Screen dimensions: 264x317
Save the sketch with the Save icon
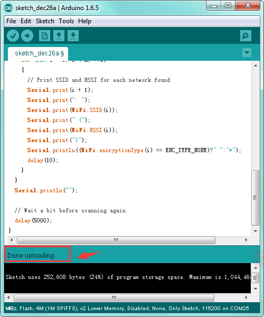pos(73,36)
